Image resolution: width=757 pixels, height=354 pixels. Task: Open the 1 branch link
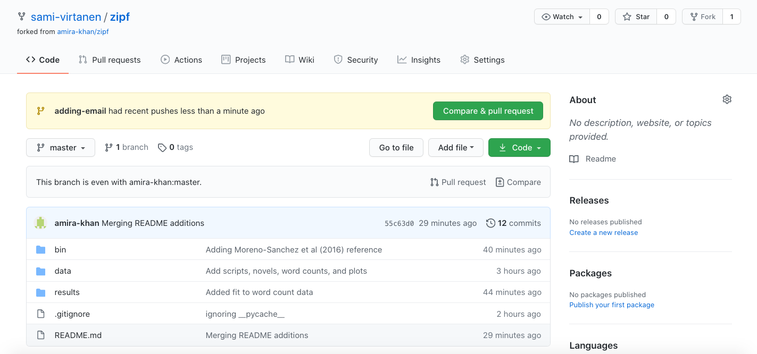pyautogui.click(x=127, y=147)
